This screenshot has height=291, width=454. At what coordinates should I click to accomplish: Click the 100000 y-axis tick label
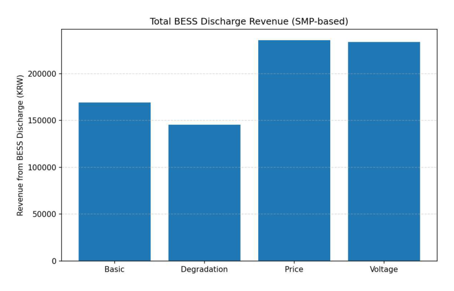[x=42, y=167]
